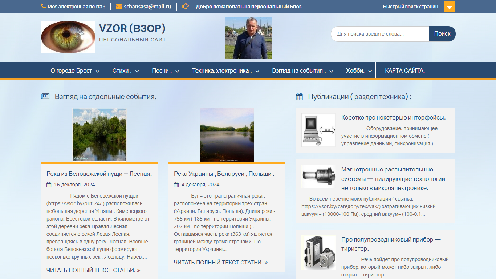Click the Публикации ( раздел техника) heading
496x279 pixels.
pos(360,97)
